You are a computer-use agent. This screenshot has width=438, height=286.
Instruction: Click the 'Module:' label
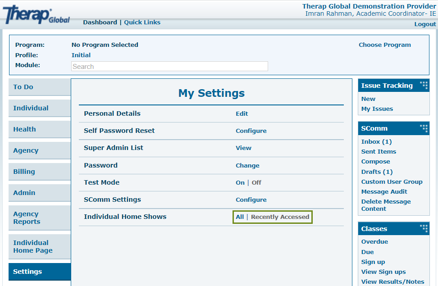point(27,65)
